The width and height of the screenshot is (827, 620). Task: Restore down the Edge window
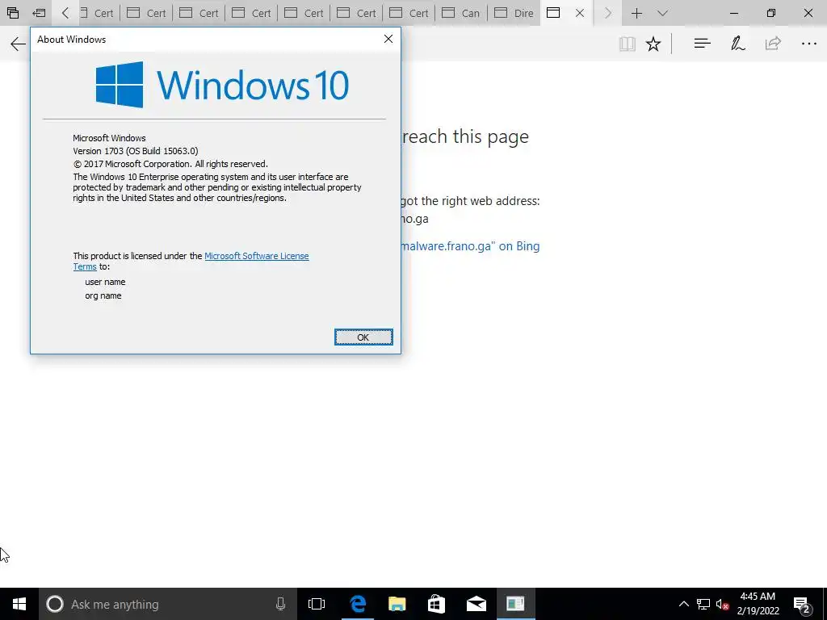point(770,13)
